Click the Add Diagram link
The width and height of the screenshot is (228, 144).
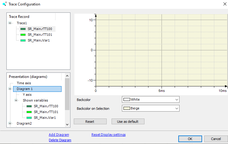(x=59, y=135)
